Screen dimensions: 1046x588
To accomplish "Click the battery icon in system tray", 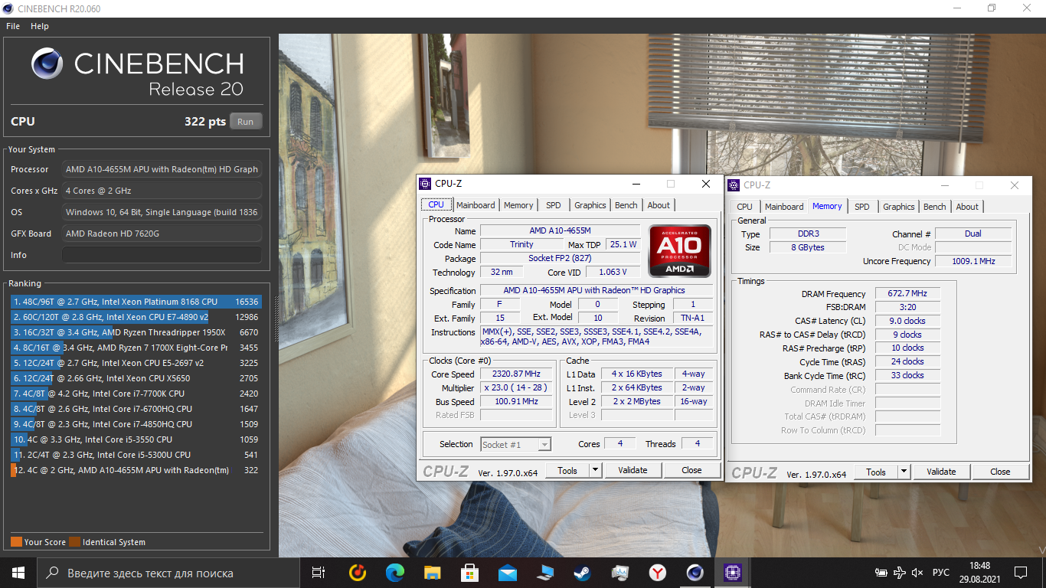I will click(x=882, y=572).
